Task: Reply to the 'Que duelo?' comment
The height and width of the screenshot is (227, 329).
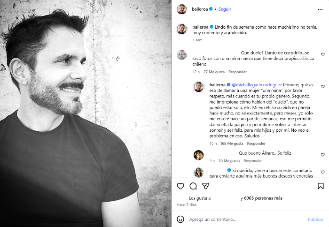Action: [x=237, y=72]
